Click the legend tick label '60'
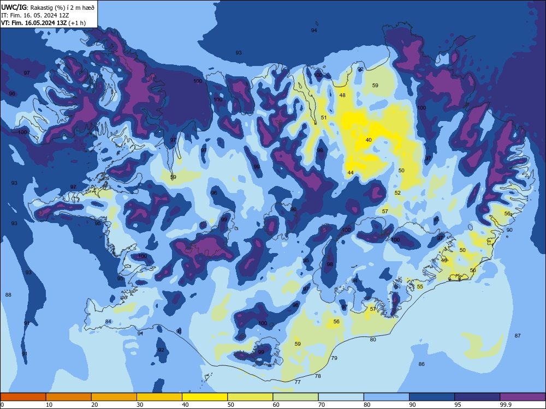The width and height of the screenshot is (546, 409). point(276,405)
